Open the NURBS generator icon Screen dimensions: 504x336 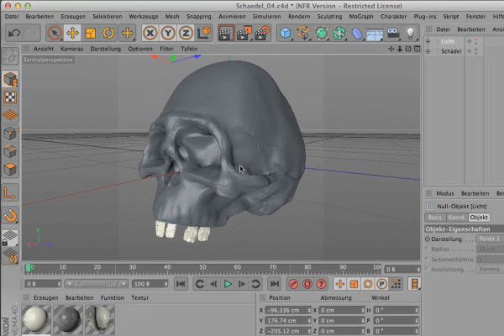point(321,33)
